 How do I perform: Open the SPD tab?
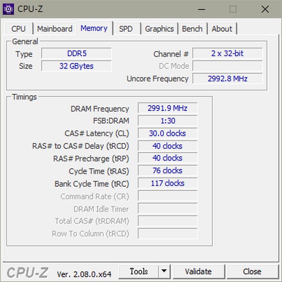point(126,29)
